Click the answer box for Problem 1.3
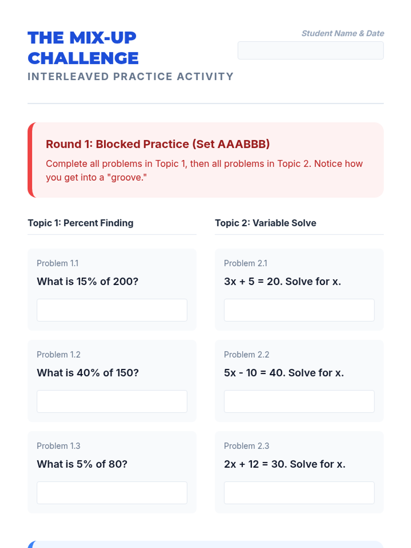The height and width of the screenshot is (548, 411). [112, 493]
